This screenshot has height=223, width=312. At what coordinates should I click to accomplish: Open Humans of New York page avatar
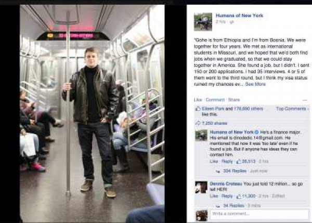point(203,22)
